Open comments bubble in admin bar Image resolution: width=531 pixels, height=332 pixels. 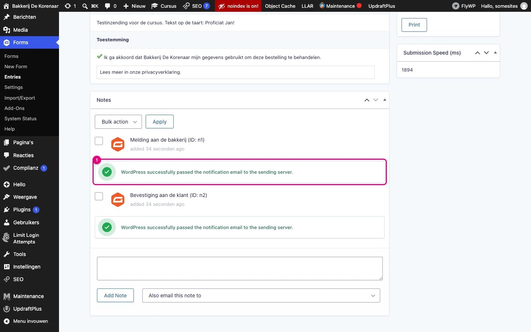tap(107, 6)
